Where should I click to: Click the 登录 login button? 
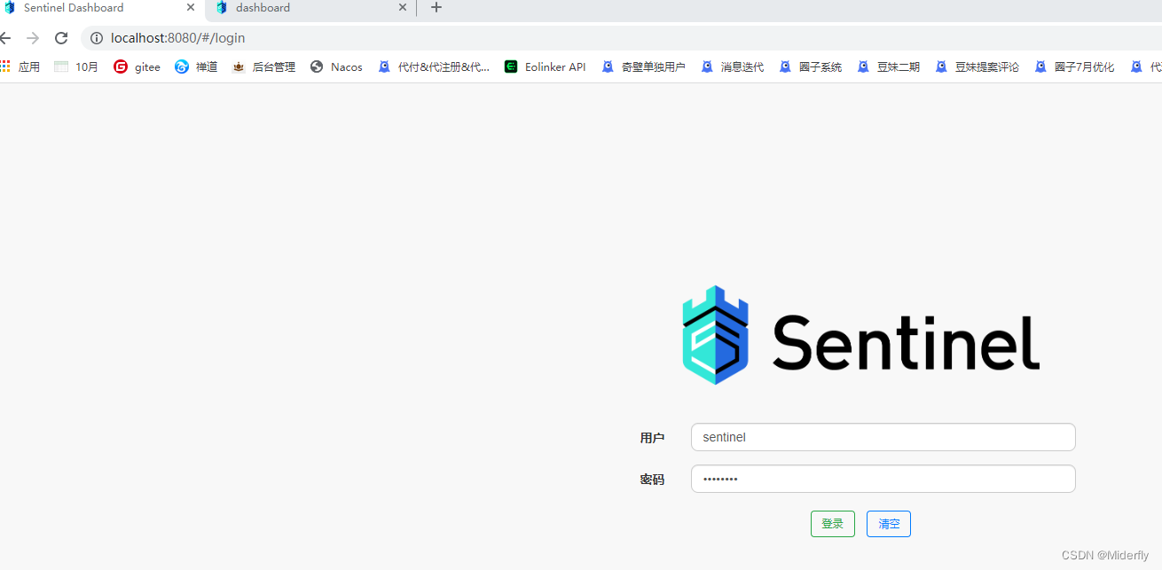tap(832, 523)
